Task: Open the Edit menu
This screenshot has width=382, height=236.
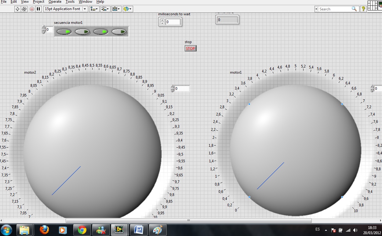Action: point(14,2)
